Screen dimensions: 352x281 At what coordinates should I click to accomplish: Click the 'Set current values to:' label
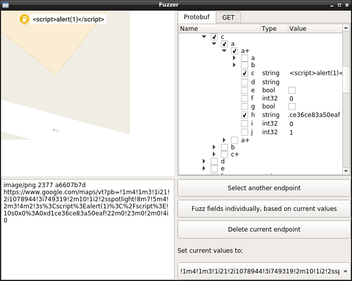pyautogui.click(x=210, y=250)
